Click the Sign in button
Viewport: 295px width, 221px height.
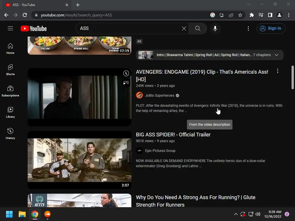click(x=271, y=28)
